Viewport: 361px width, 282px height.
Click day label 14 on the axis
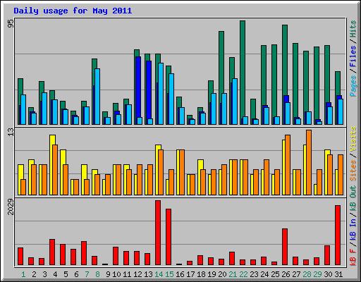tap(159, 274)
